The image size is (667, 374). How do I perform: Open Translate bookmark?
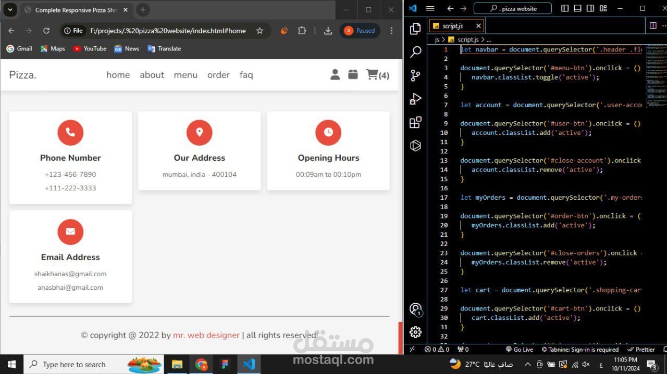coord(164,48)
